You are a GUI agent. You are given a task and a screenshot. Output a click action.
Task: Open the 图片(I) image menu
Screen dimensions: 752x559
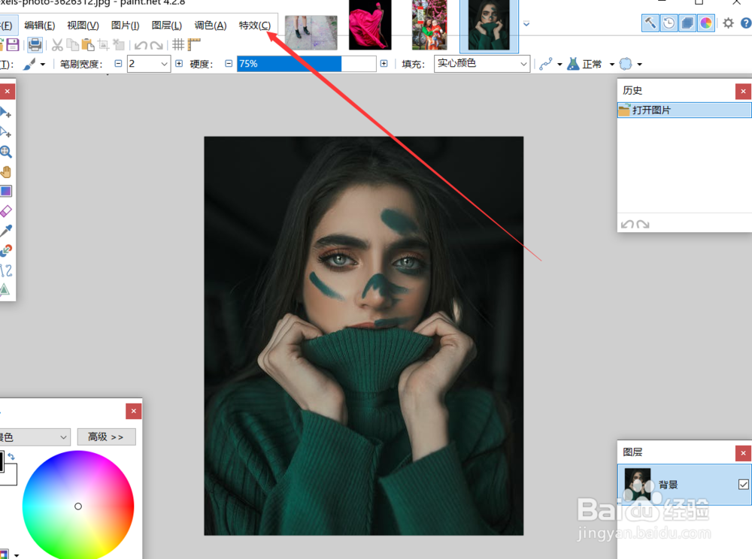click(x=125, y=26)
